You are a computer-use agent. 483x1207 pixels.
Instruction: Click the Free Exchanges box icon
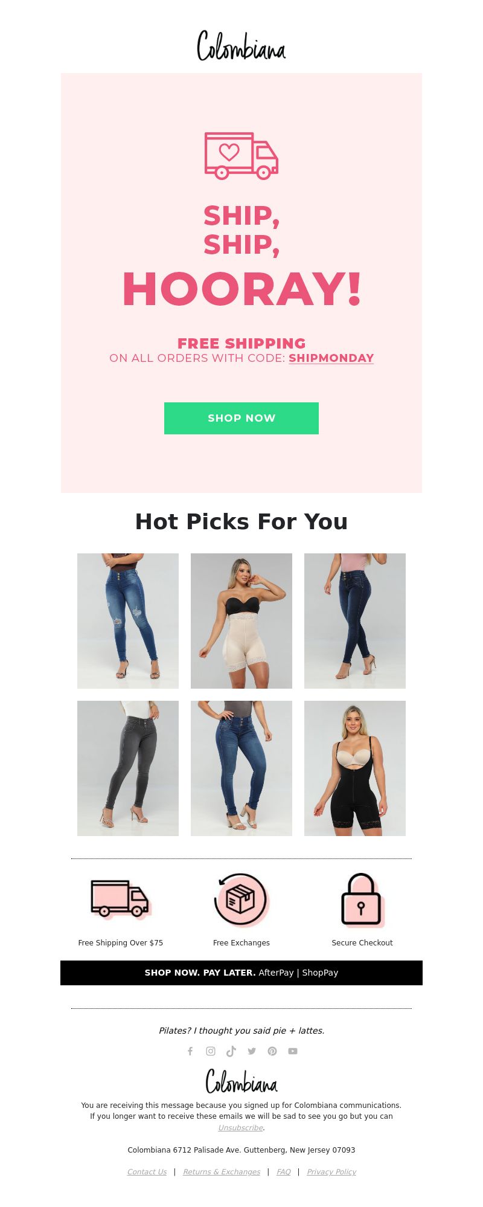click(x=241, y=900)
